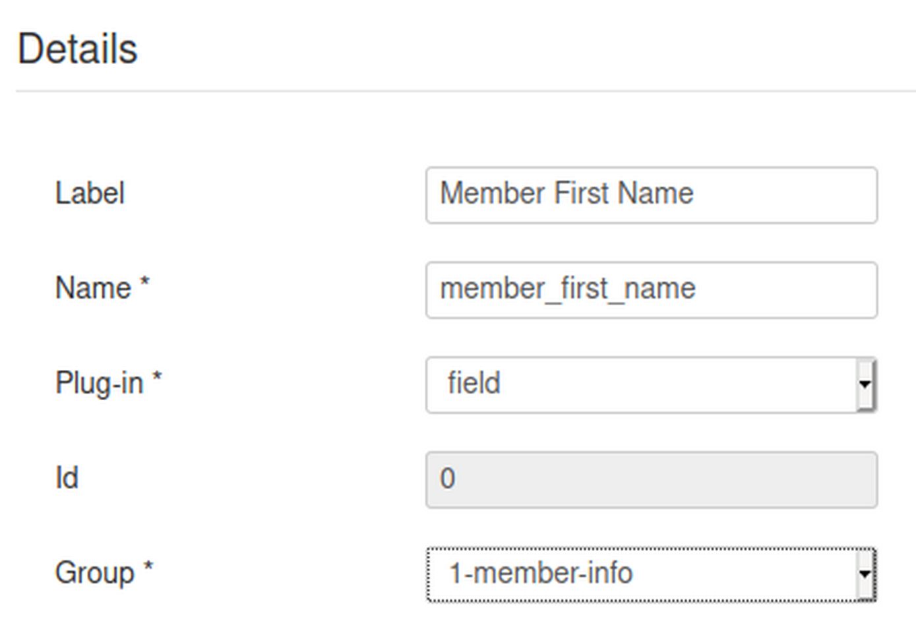Click the "Details" section heading

[x=77, y=49]
